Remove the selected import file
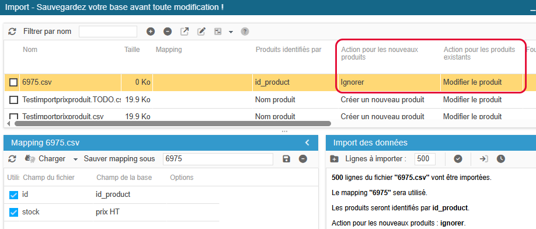The height and width of the screenshot is (229, 536). 168,32
